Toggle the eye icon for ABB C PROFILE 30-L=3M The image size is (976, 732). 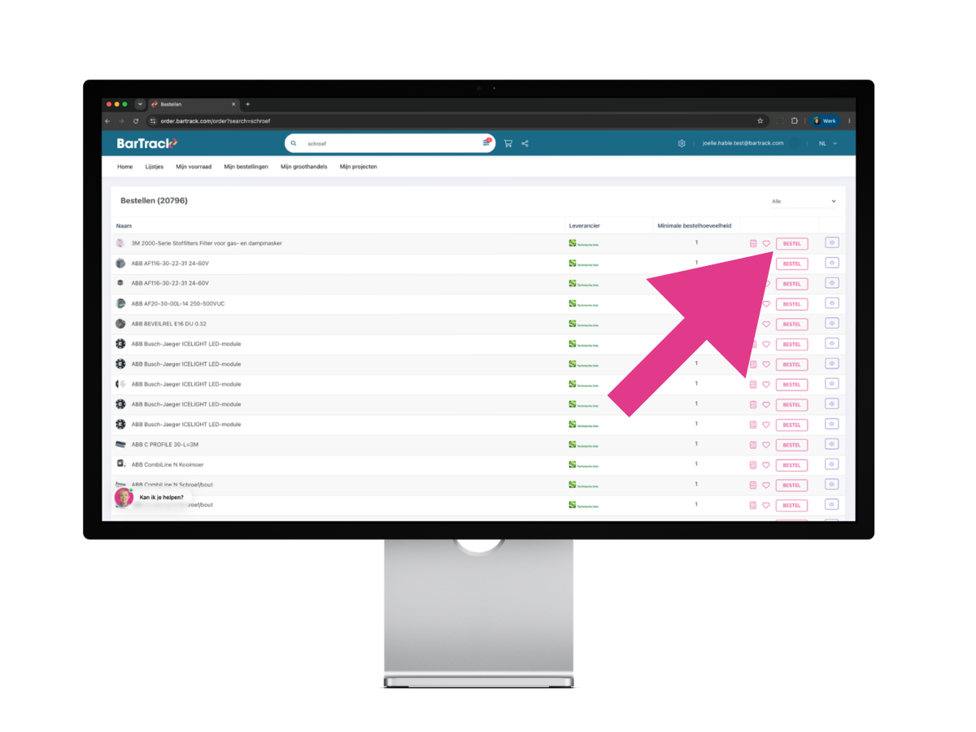point(831,444)
